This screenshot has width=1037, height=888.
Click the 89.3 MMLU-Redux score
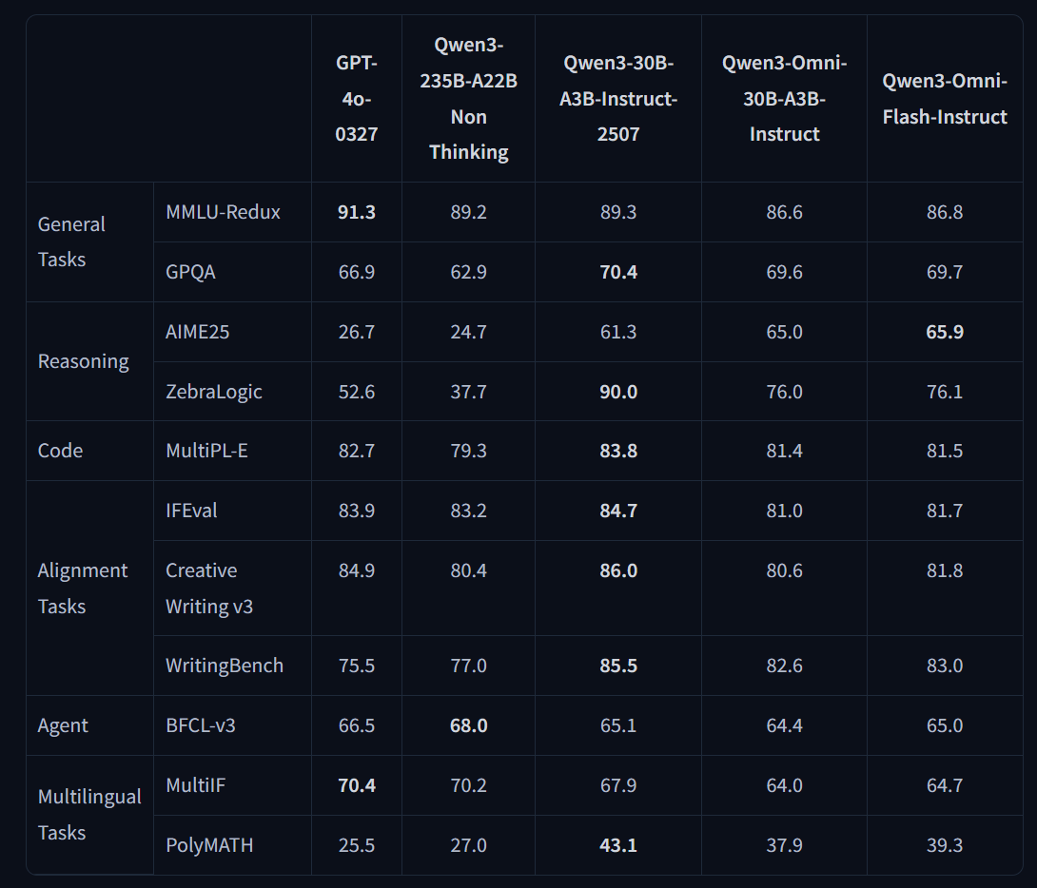coord(618,212)
